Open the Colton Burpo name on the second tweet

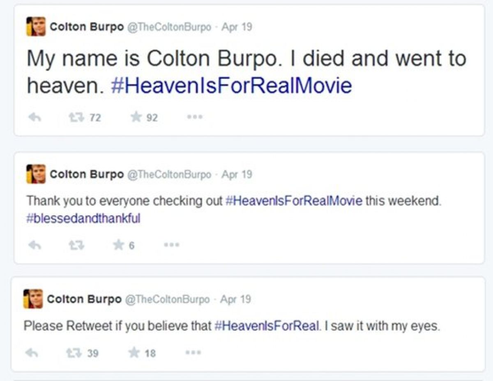[87, 174]
